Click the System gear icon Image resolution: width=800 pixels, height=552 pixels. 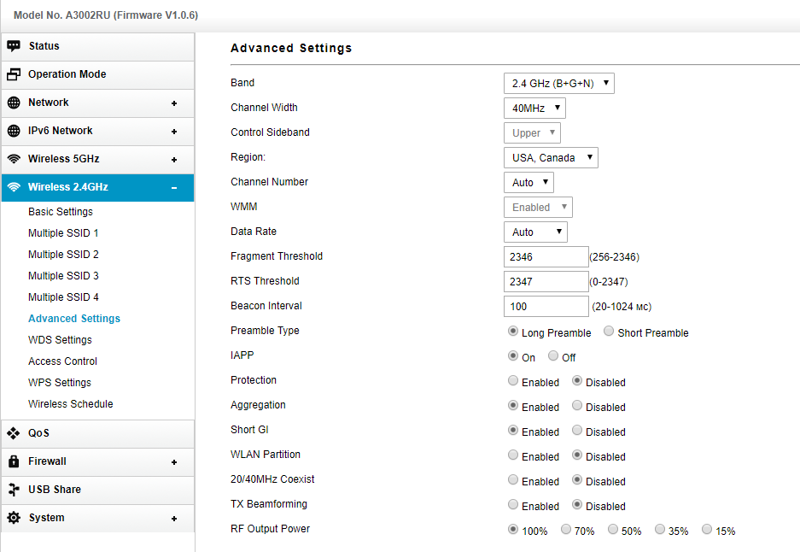[x=14, y=517]
